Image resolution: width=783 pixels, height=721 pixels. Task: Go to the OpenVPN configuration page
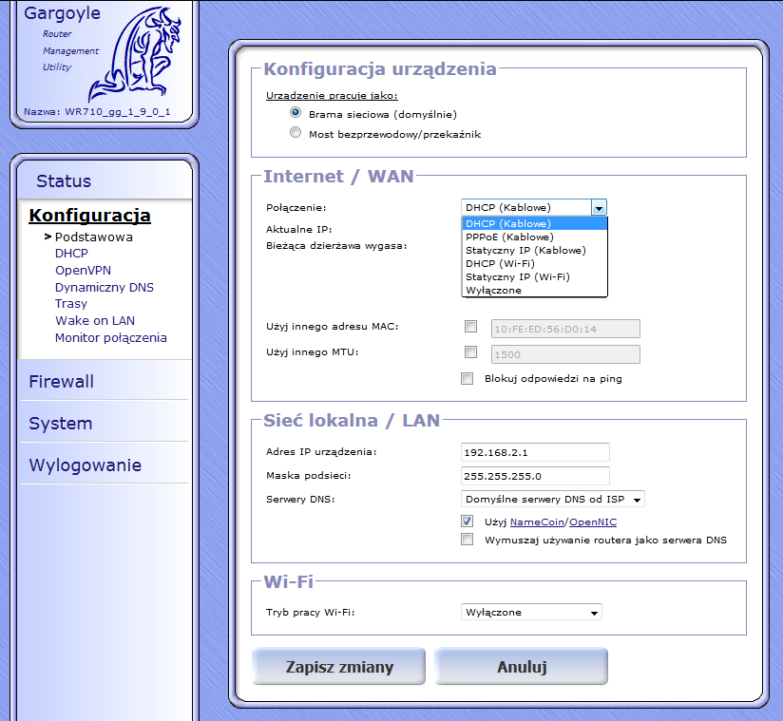(83, 271)
